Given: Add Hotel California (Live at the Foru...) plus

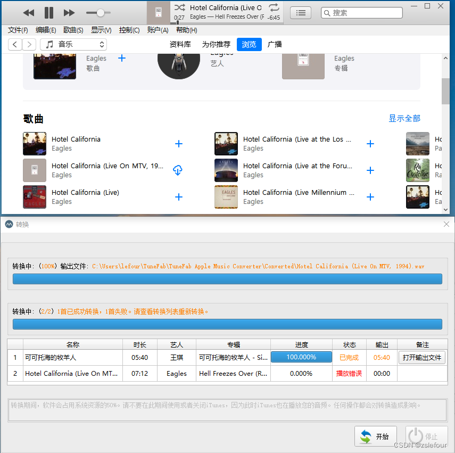Looking at the screenshot, I should (370, 170).
